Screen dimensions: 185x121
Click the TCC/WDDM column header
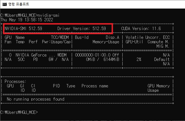(x=60, y=37)
